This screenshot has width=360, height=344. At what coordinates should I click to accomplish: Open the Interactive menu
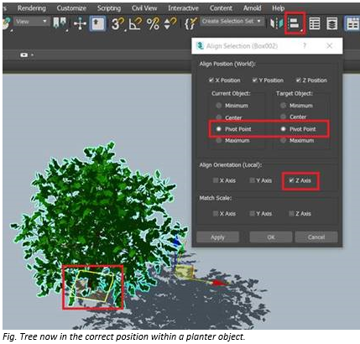[x=183, y=8]
